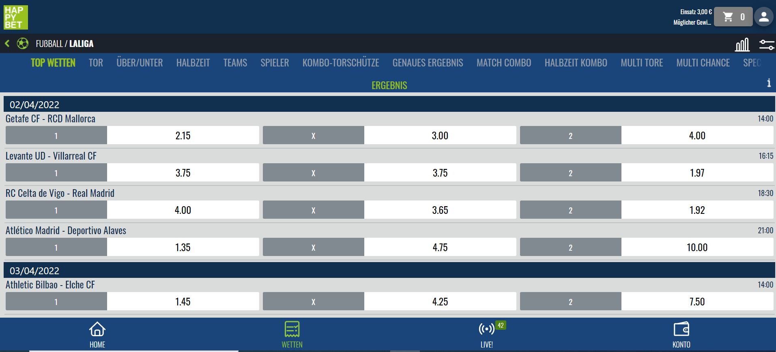Click the Einsatz 3,00 € stake text
Viewport: 776px width, 352px height.
(696, 12)
